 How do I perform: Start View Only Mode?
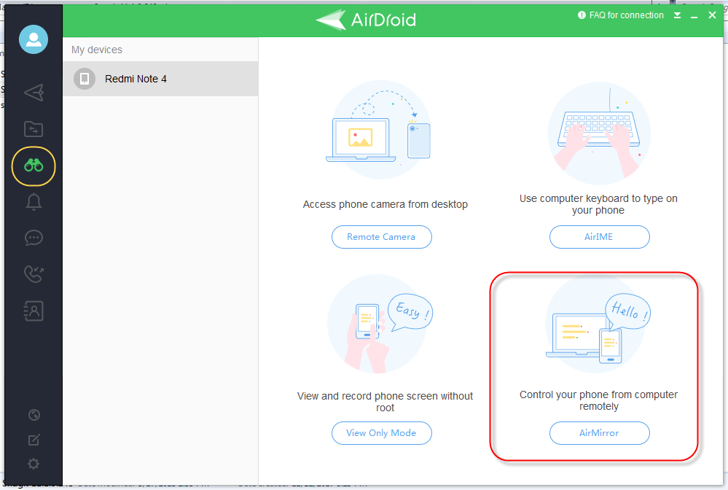pyautogui.click(x=381, y=432)
